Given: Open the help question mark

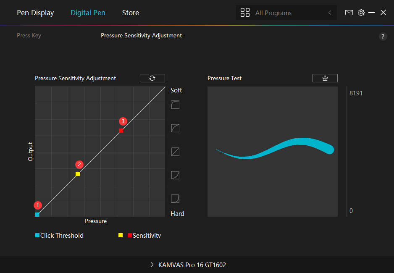Looking at the screenshot, I should click(383, 37).
